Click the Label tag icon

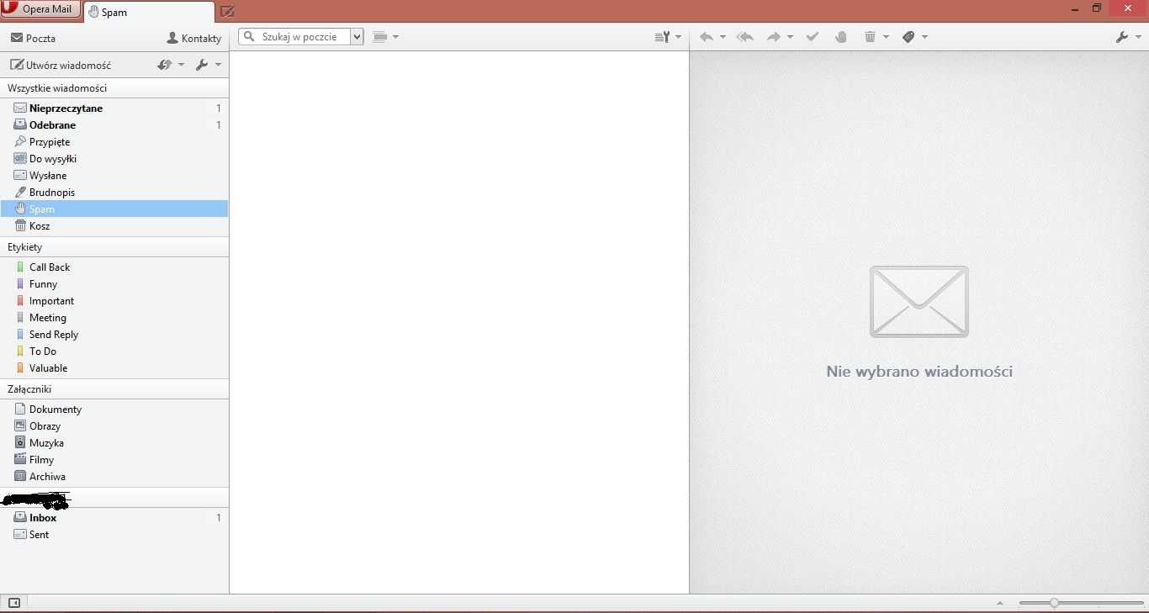click(908, 37)
